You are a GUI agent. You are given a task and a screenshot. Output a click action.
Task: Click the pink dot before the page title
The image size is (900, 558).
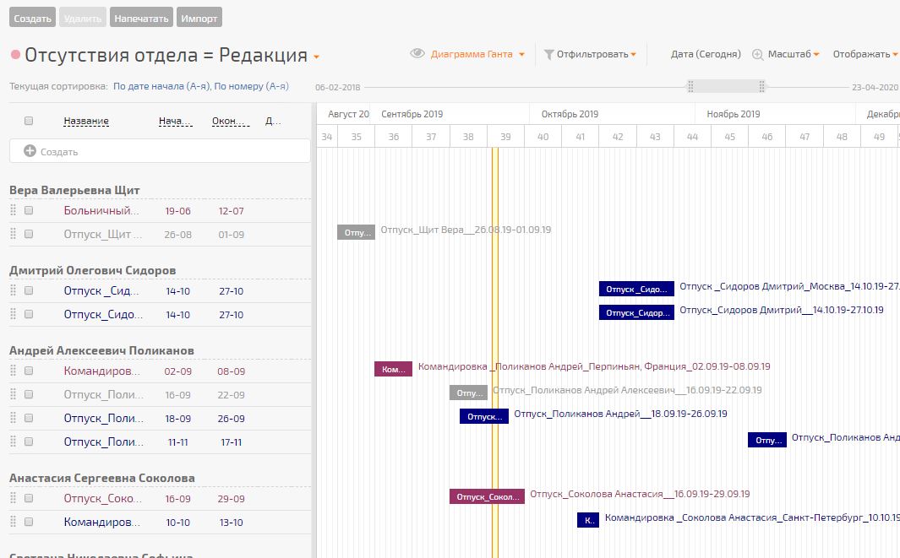pyautogui.click(x=15, y=56)
